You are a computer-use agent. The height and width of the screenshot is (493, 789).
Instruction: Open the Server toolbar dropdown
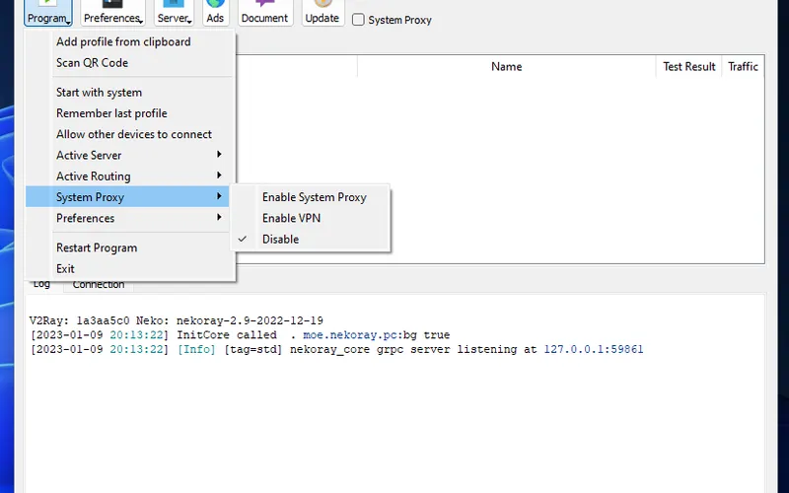(175, 13)
